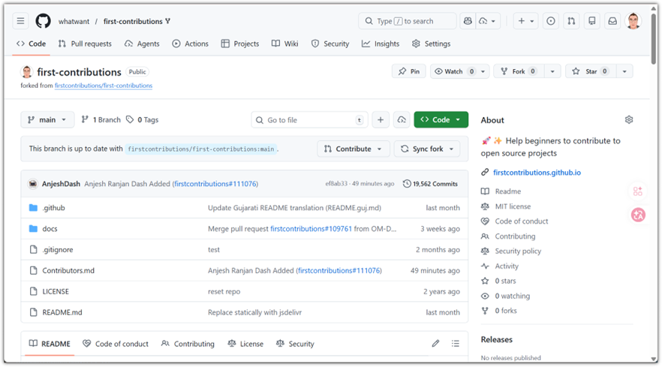Select the README tab below file list

[x=50, y=343]
